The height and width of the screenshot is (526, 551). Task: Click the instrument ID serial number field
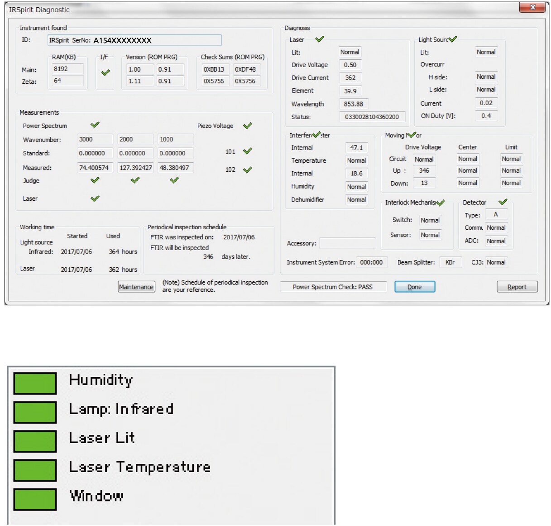tap(134, 40)
